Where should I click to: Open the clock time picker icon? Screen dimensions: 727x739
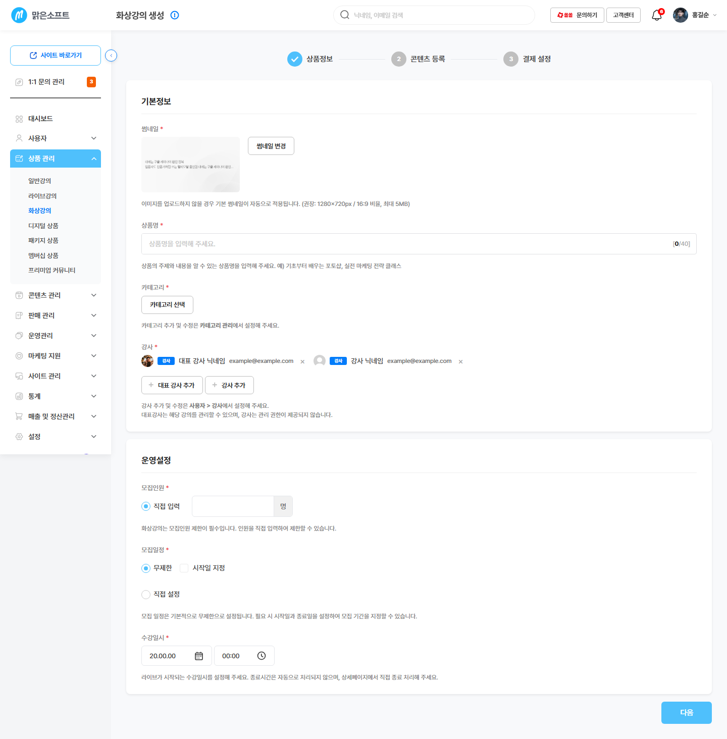click(x=262, y=656)
